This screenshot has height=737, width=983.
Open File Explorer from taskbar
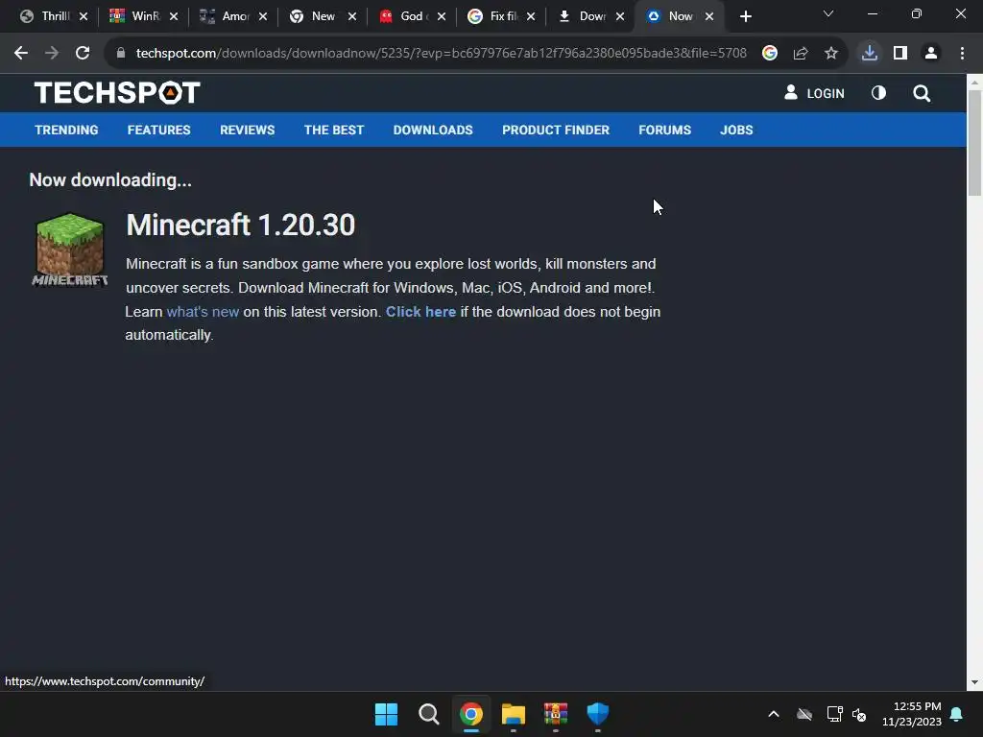[513, 714]
